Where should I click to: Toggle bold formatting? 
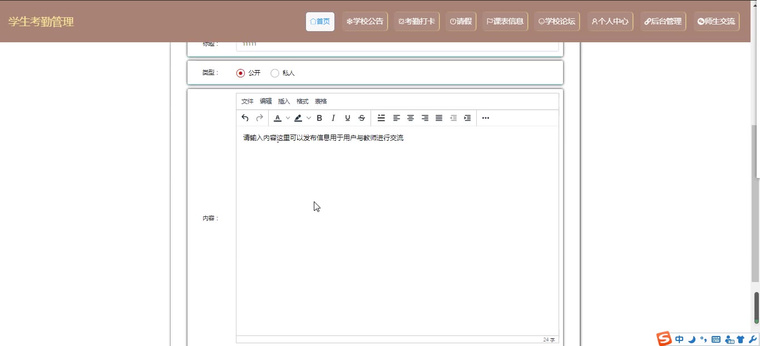[x=319, y=118]
